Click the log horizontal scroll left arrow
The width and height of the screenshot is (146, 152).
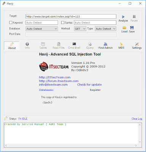click(x=6, y=146)
